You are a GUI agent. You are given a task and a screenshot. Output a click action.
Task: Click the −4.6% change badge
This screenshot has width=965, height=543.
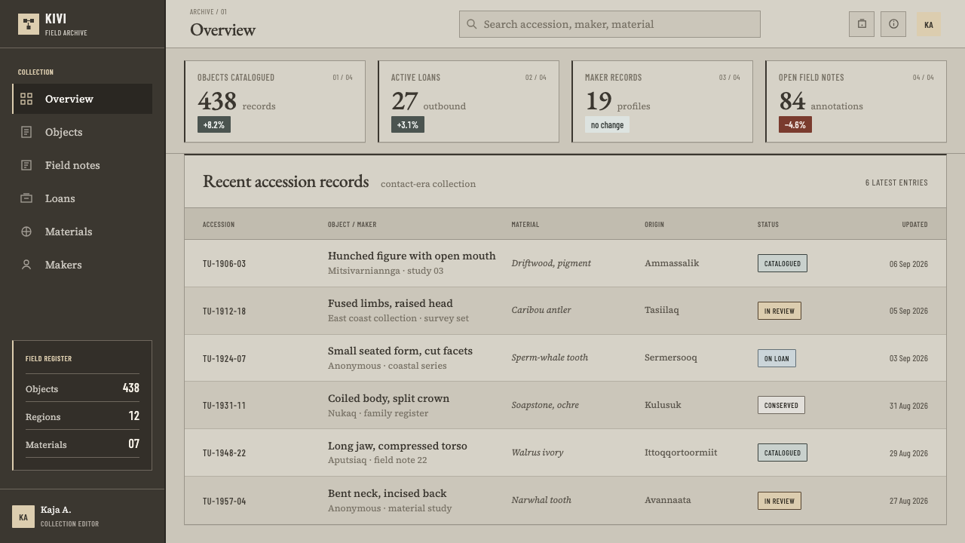[x=795, y=124]
